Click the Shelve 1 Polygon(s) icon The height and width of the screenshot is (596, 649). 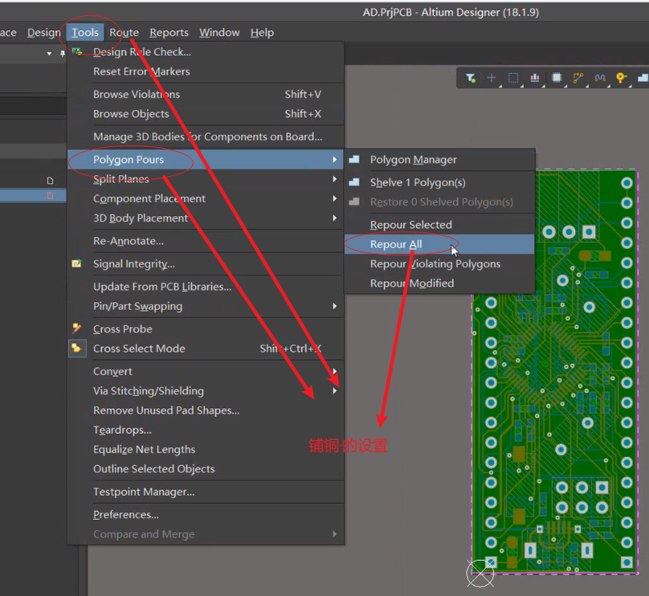(x=355, y=182)
